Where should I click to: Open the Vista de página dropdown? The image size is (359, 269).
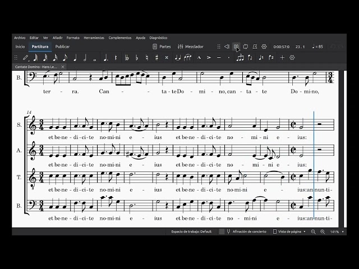pyautogui.click(x=289, y=231)
